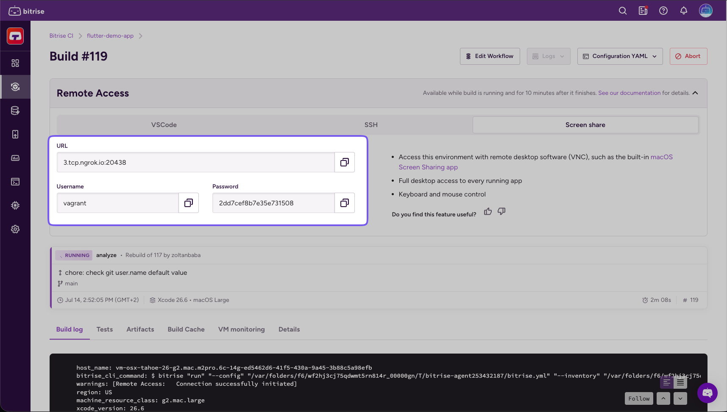Viewport: 727px width, 412px height.
Task: Click the Xcode 26.6 macOS Large stack label
Action: pos(189,300)
